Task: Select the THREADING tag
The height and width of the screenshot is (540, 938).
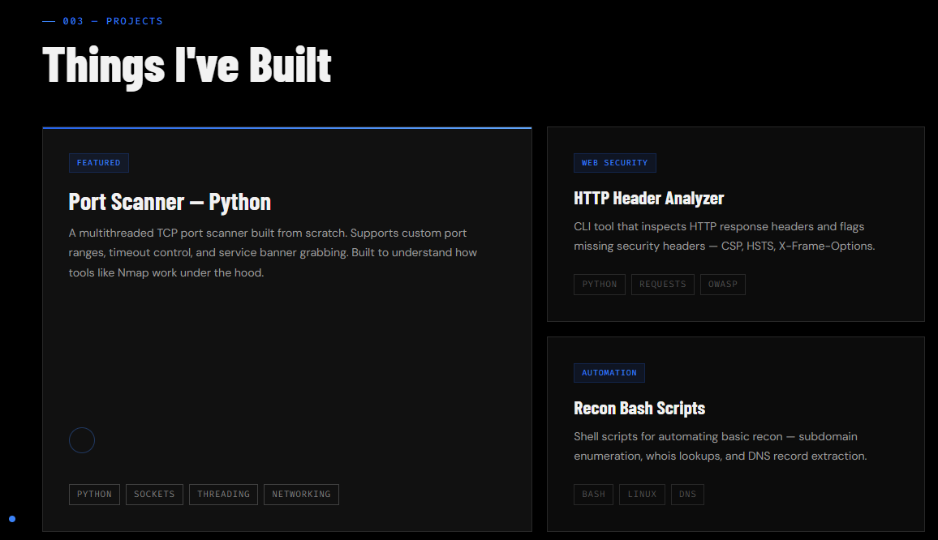Action: [223, 495]
